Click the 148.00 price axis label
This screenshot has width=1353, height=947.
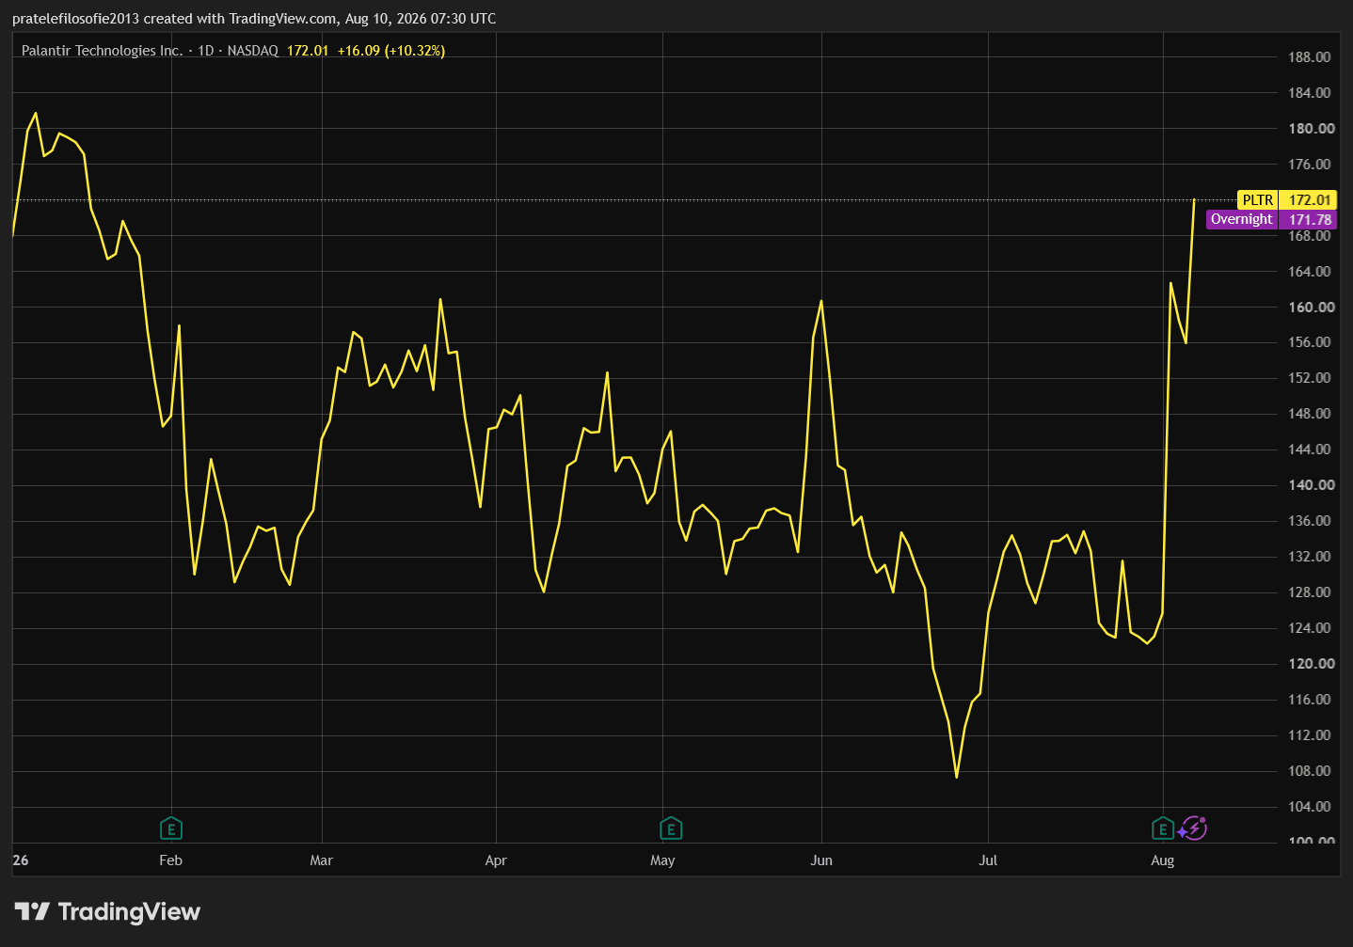(1310, 414)
